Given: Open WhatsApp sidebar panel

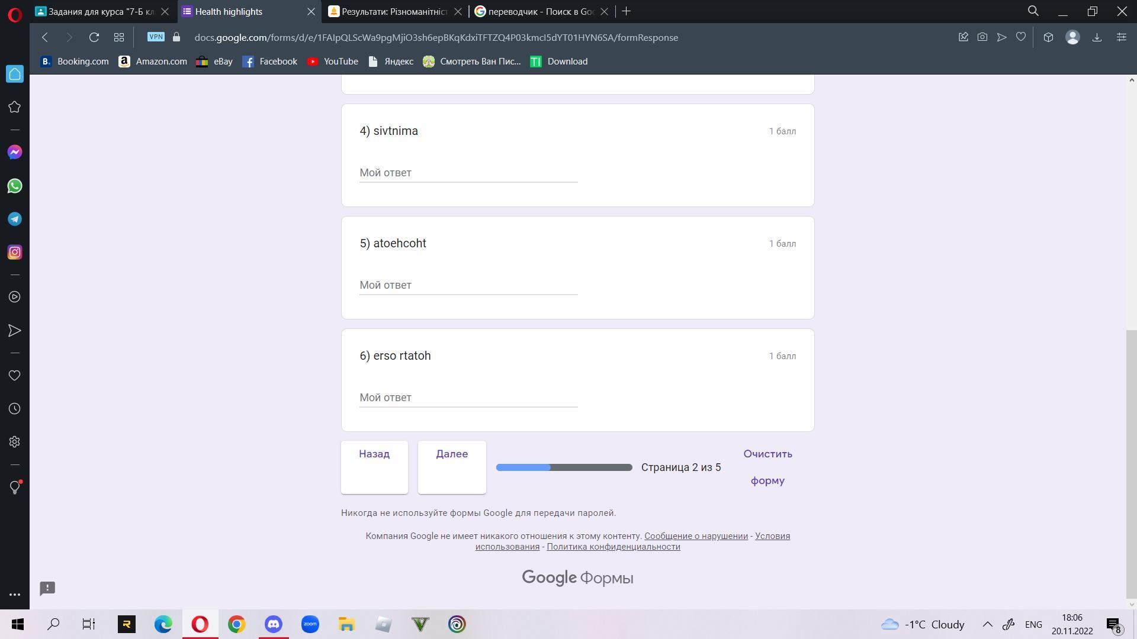Looking at the screenshot, I should tap(15, 186).
